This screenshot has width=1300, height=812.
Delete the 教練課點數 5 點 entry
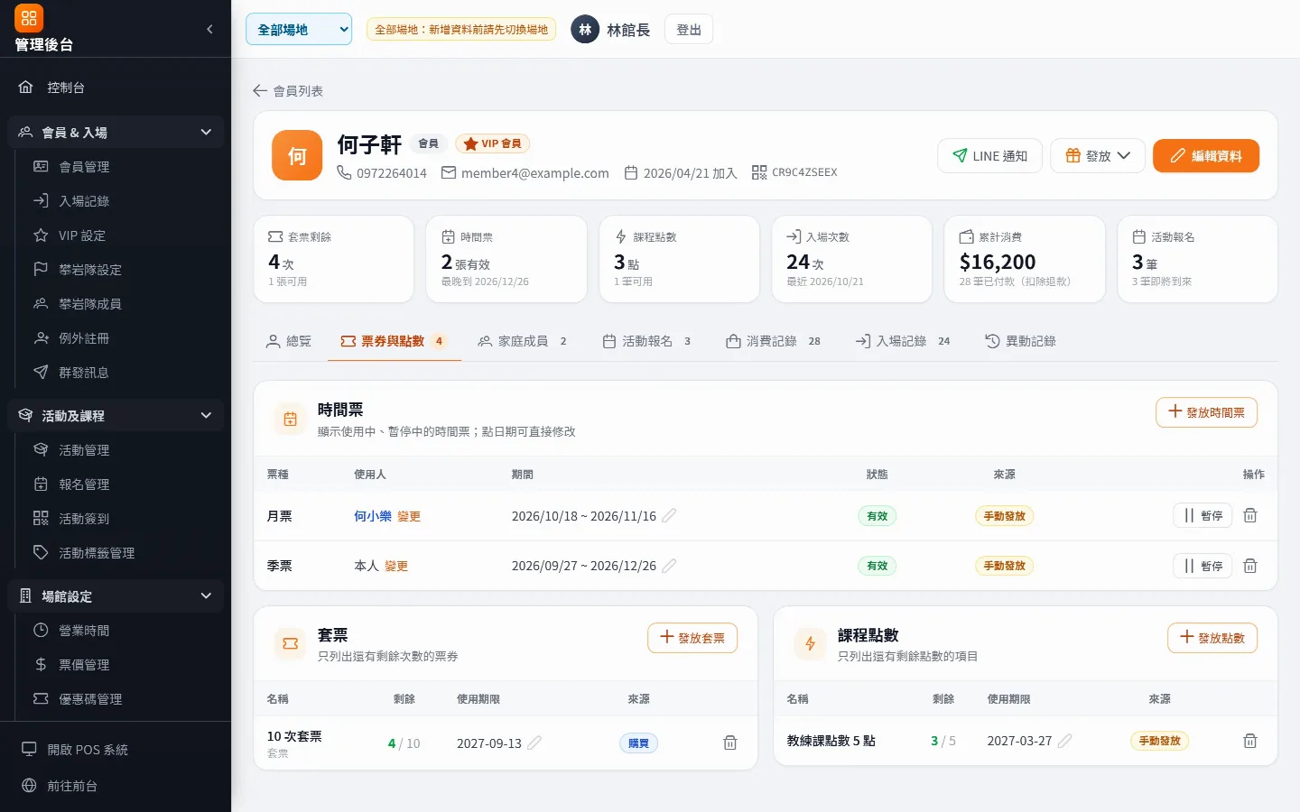[1250, 741]
